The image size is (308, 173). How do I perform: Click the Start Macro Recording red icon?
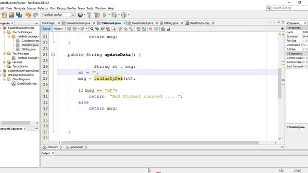(151, 29)
